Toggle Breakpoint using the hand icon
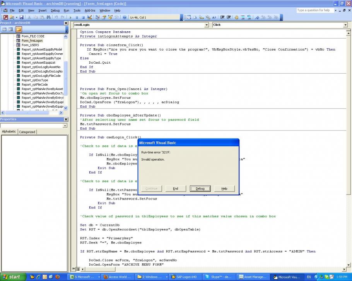 click(236, 17)
